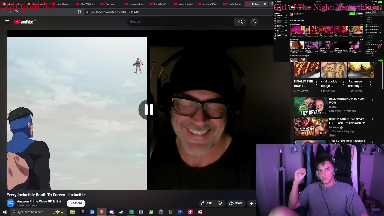Activate voice search microphone
The width and height of the screenshot is (384, 216).
254,22
